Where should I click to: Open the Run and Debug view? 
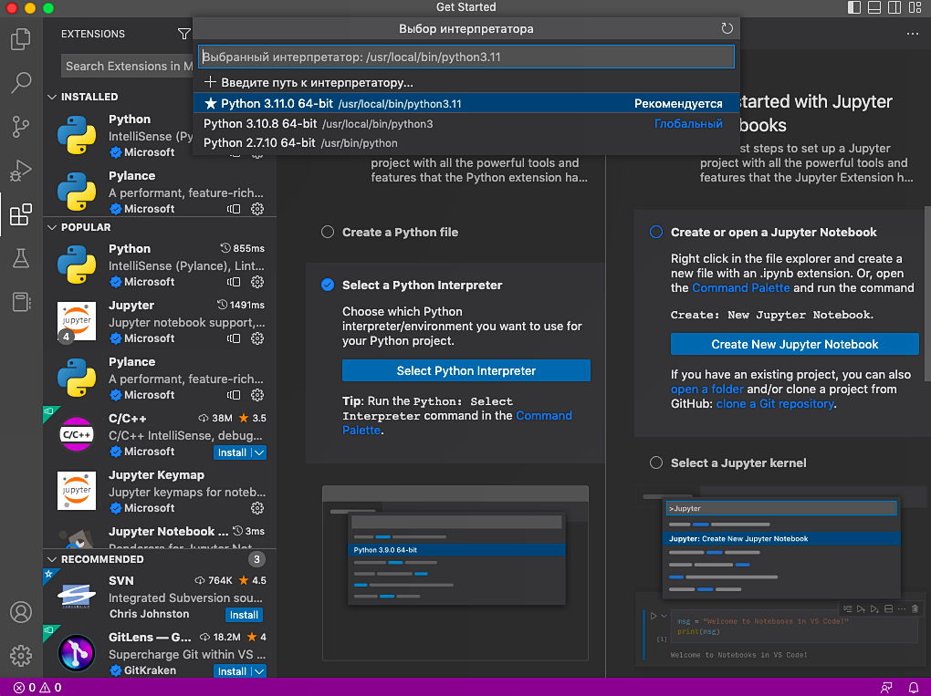[20, 171]
